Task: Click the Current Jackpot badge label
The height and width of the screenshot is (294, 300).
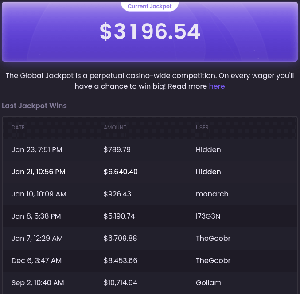Action: tap(150, 6)
